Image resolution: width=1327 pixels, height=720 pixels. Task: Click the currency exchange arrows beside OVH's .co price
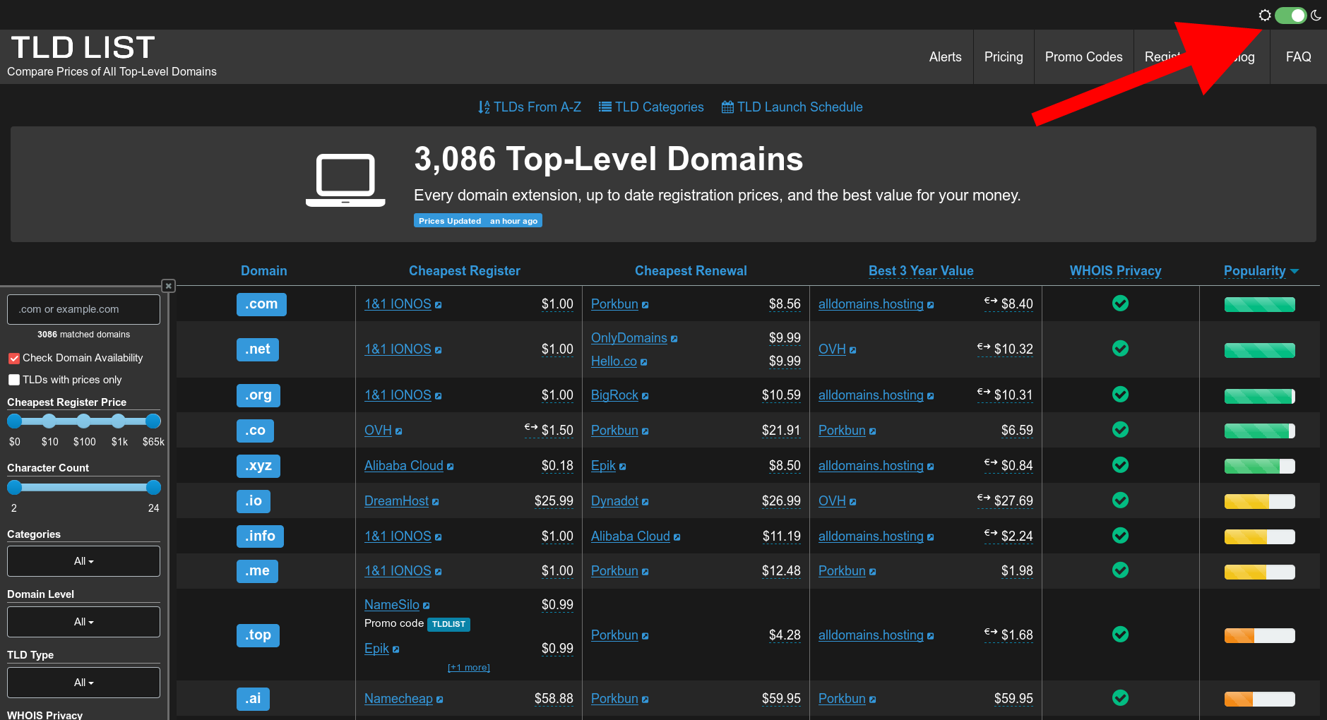coord(531,428)
